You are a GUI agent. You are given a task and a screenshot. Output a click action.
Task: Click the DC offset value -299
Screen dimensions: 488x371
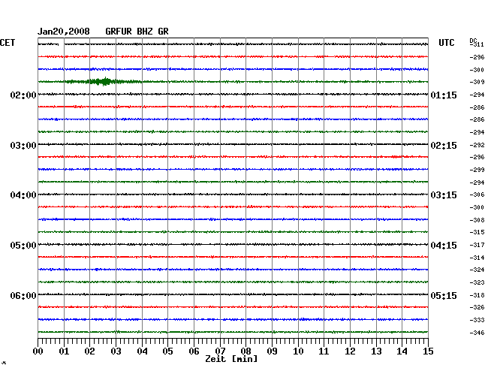[477, 170]
